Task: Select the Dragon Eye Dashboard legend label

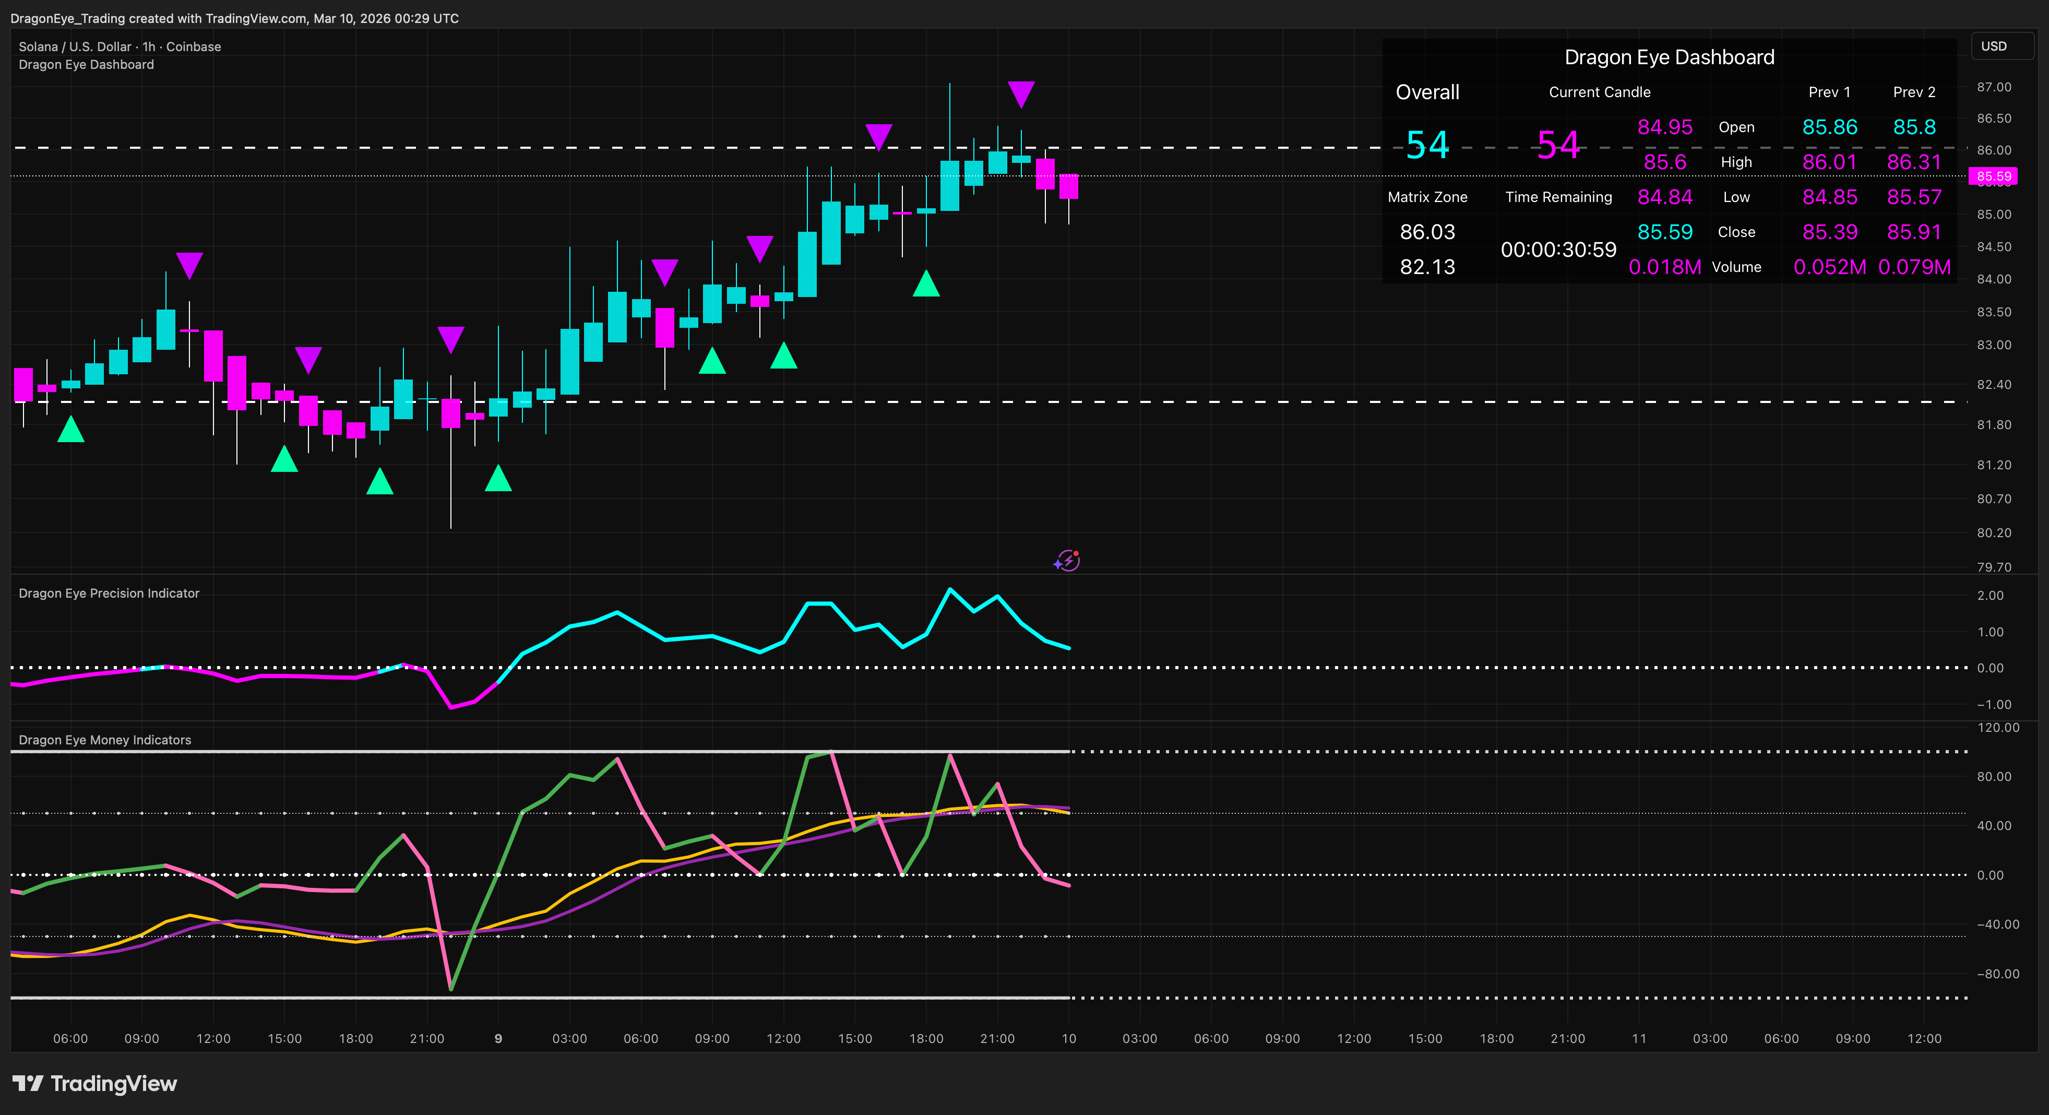Action: click(86, 64)
